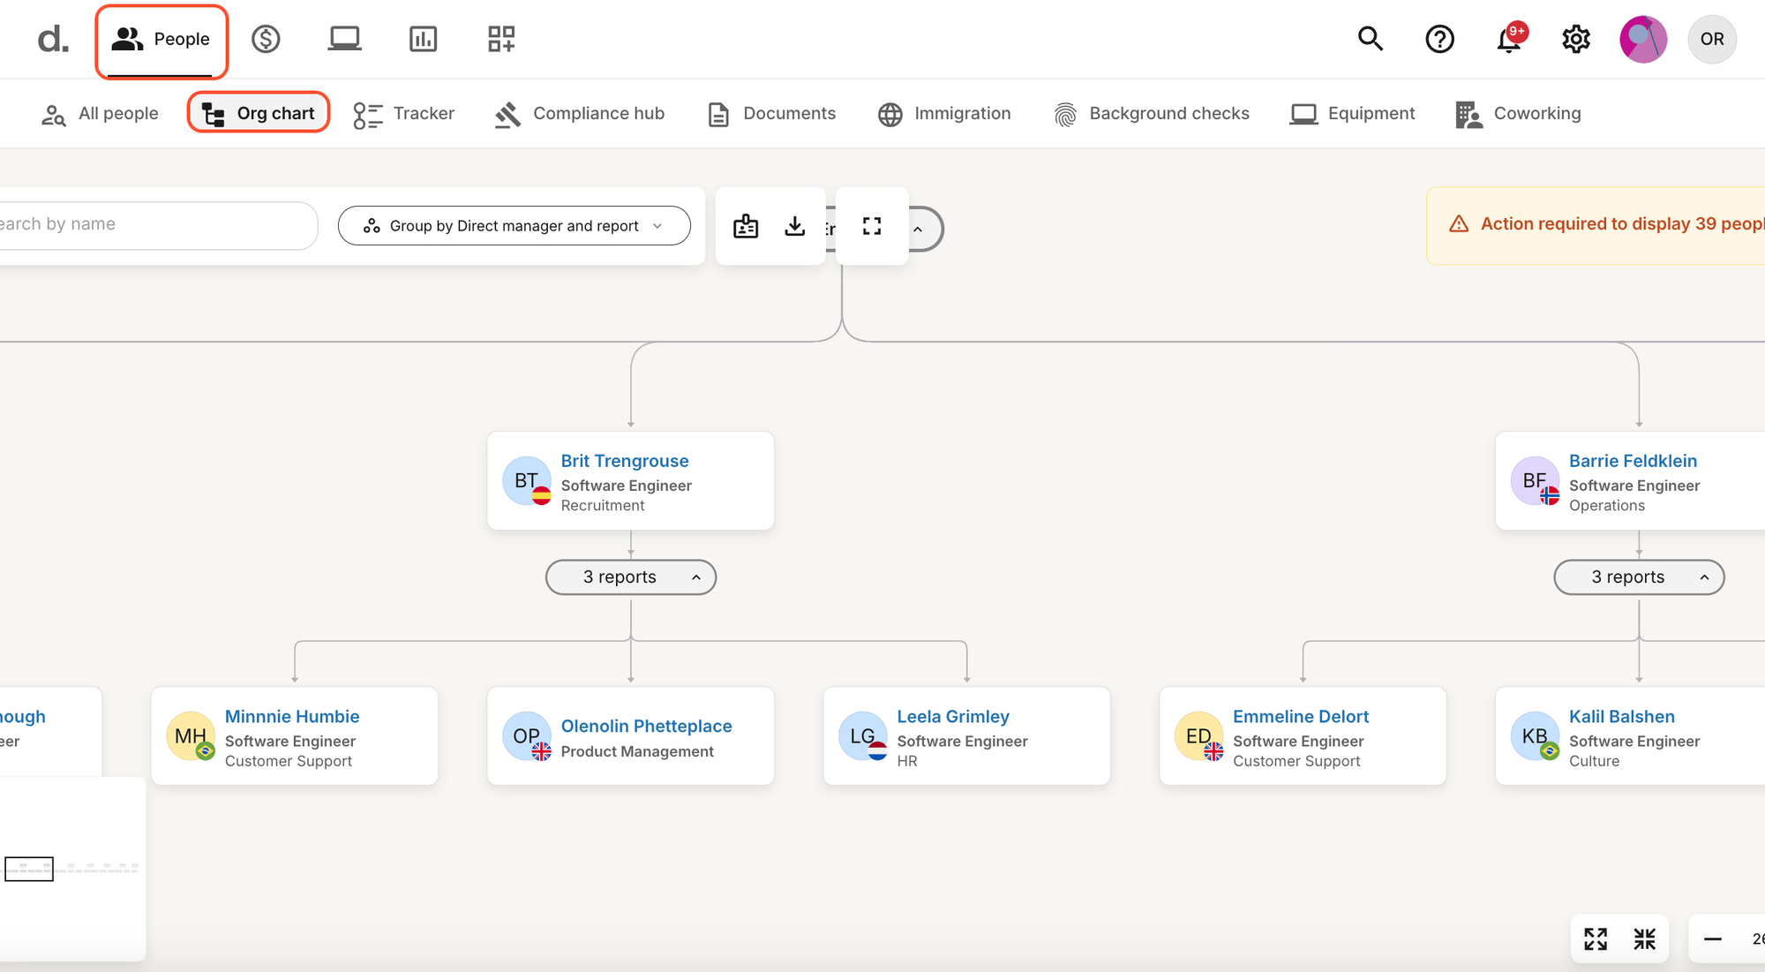The image size is (1765, 972).
Task: Click the zoom out minus button
Action: (1713, 939)
